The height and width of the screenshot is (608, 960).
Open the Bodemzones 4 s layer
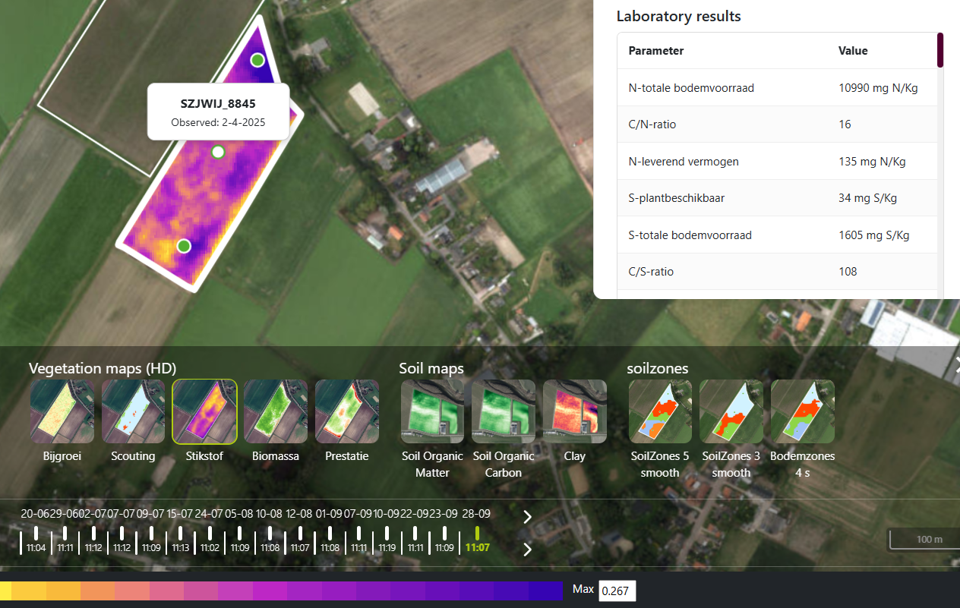click(803, 411)
